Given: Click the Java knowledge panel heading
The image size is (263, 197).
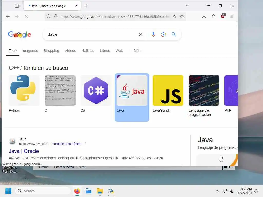Looking at the screenshot, I should [205, 140].
